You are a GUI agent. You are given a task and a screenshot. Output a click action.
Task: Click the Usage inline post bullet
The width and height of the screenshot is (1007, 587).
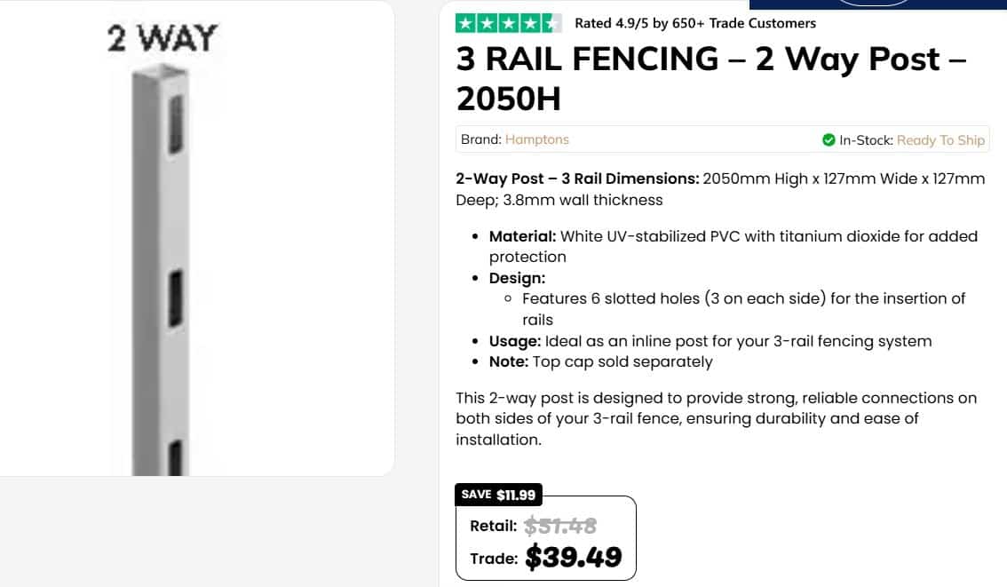pyautogui.click(x=710, y=341)
